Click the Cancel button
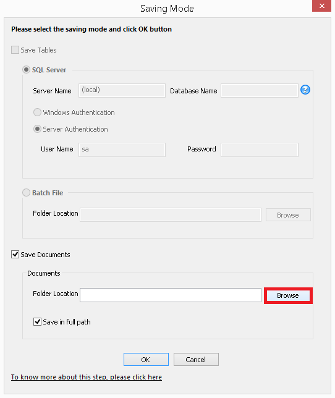The height and width of the screenshot is (398, 335). pos(196,360)
